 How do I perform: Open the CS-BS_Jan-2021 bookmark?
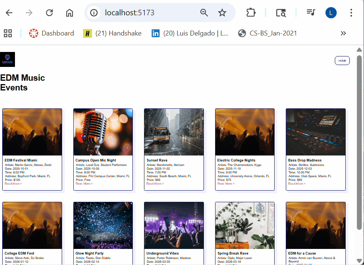pyautogui.click(x=267, y=33)
